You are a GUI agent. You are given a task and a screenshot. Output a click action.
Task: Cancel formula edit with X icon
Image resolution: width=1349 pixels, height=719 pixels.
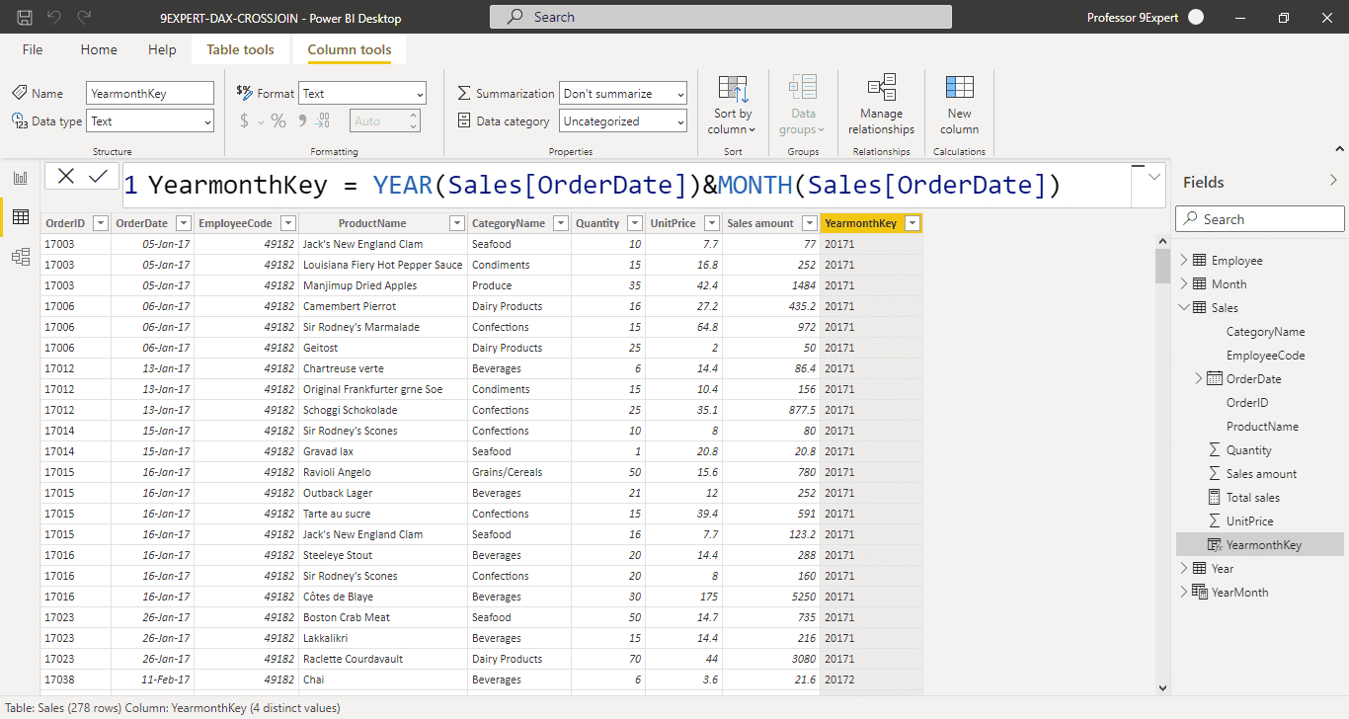[x=65, y=176]
